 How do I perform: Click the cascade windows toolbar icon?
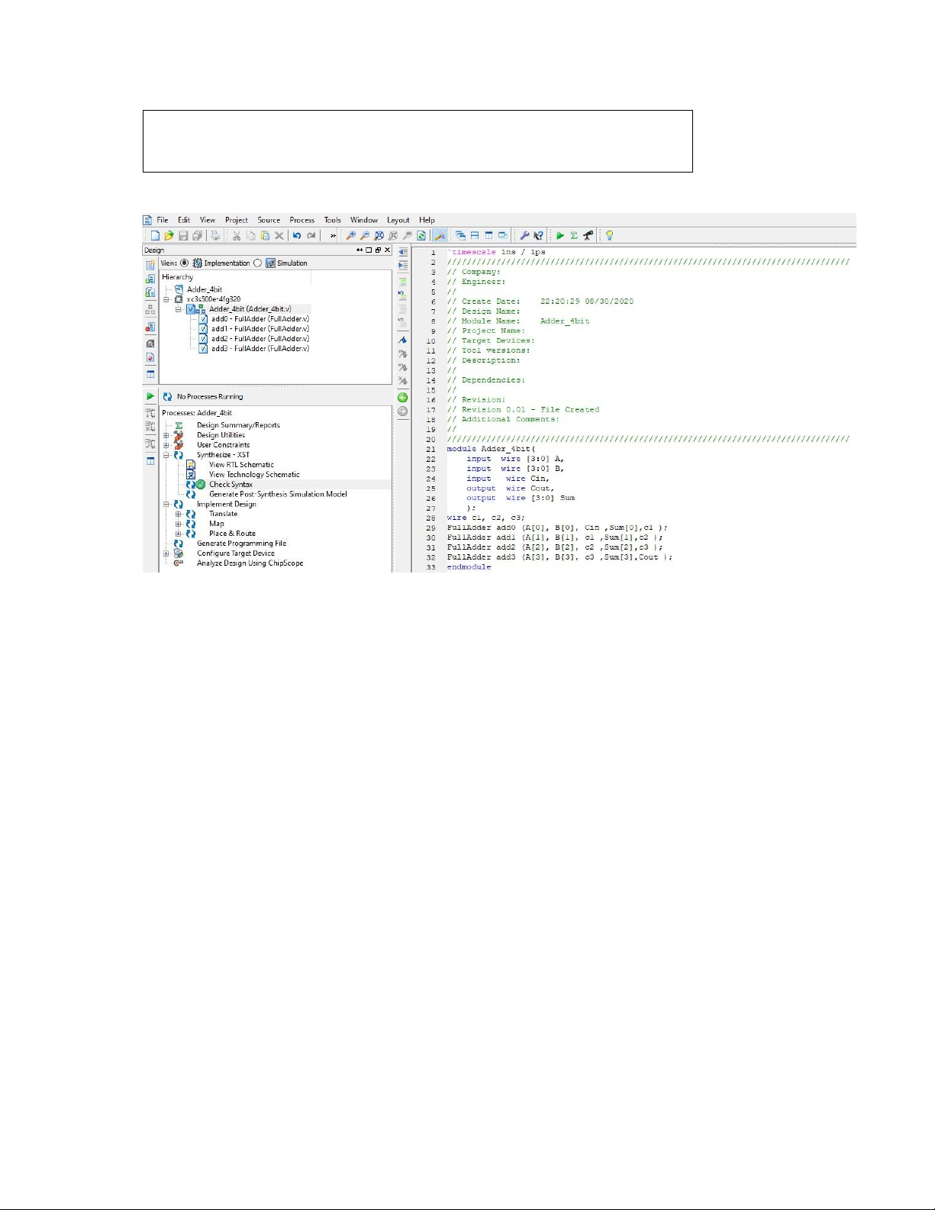[460, 236]
